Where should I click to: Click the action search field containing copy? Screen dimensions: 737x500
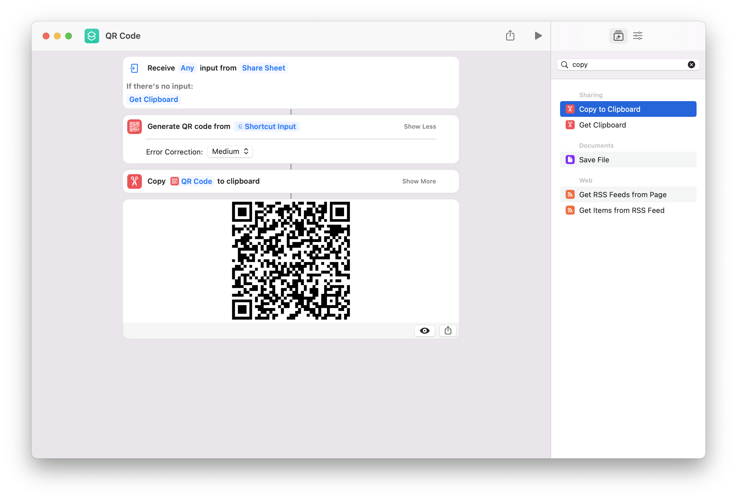tap(628, 65)
